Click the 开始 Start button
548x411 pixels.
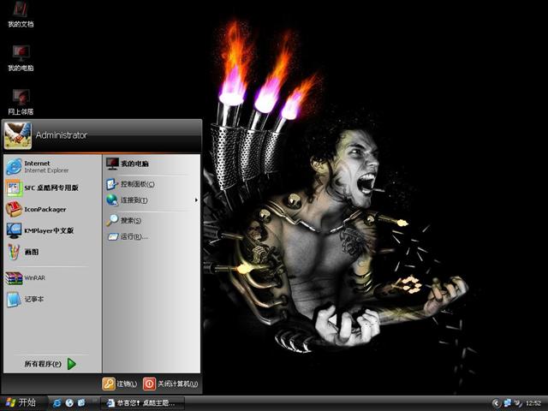(21, 402)
